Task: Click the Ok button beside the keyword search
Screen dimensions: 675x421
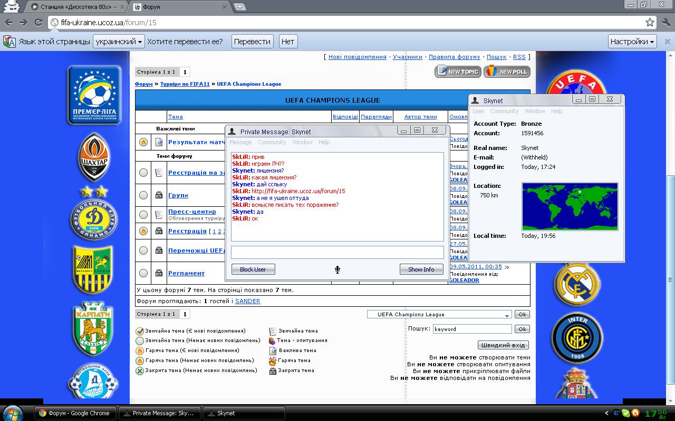Action: (x=522, y=329)
